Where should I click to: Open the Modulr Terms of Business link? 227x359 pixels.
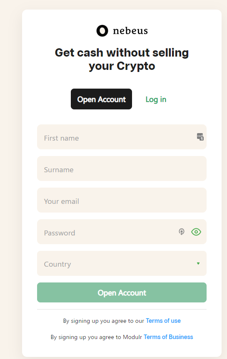coord(168,337)
